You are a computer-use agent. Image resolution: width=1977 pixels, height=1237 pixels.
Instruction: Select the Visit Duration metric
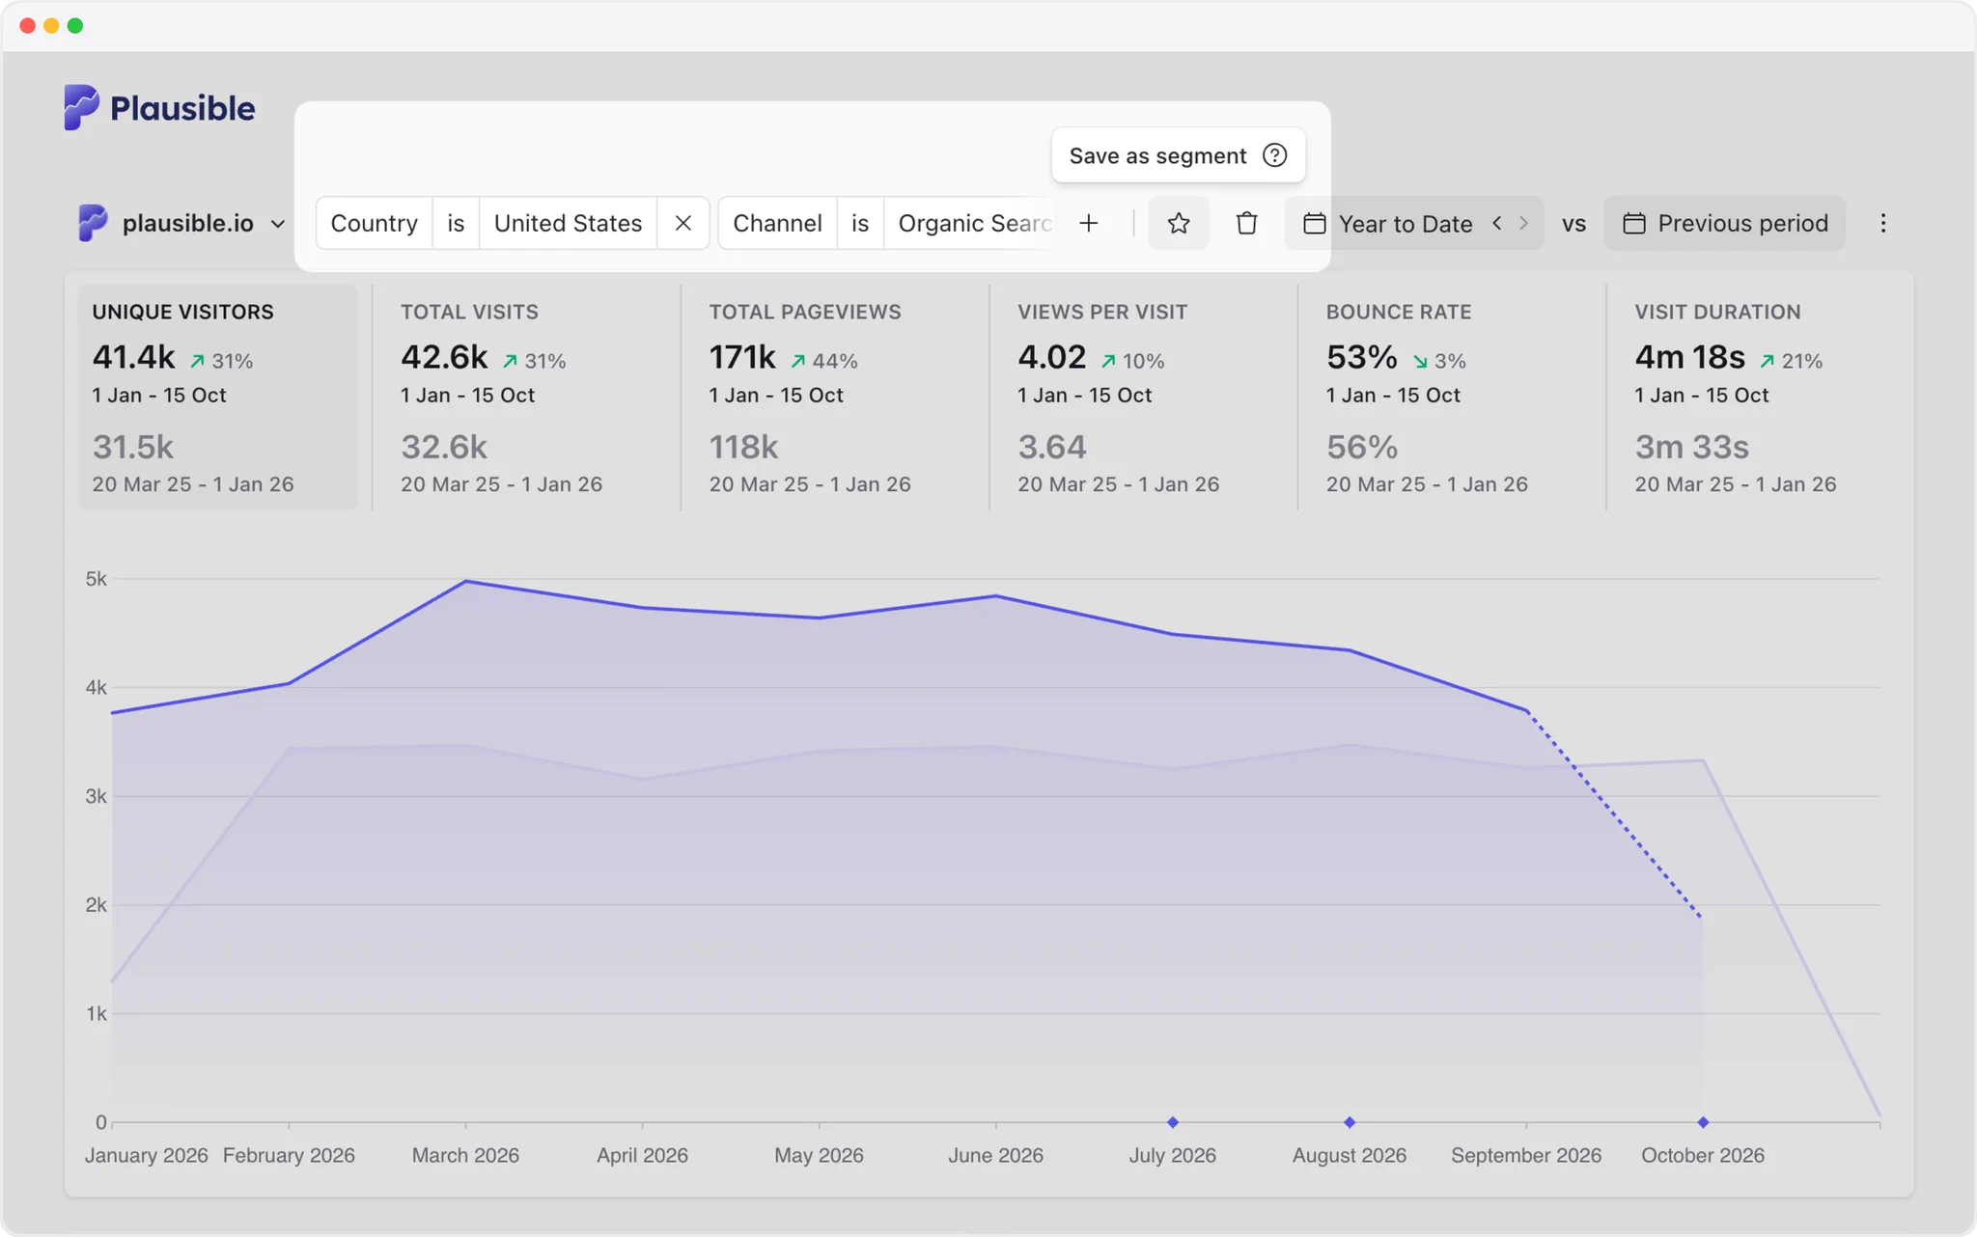1761,397
